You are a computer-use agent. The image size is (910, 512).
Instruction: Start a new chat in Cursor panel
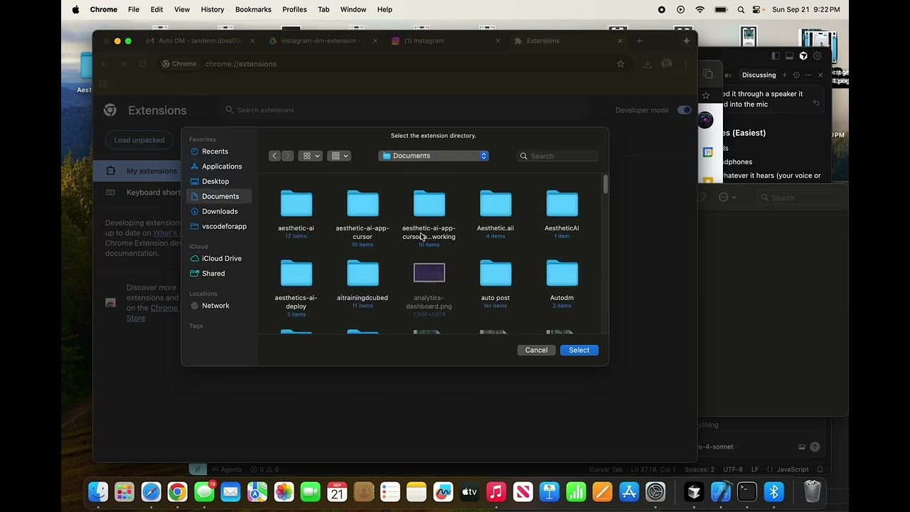pyautogui.click(x=785, y=75)
